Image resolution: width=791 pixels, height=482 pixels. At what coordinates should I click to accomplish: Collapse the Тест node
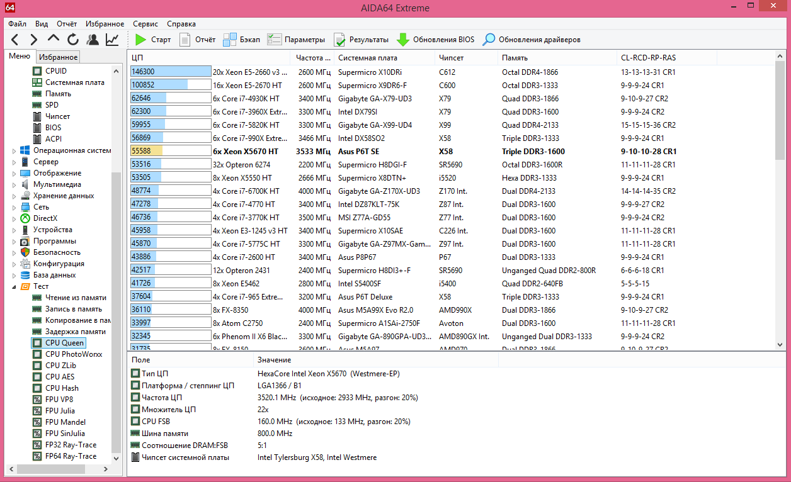pyautogui.click(x=14, y=286)
